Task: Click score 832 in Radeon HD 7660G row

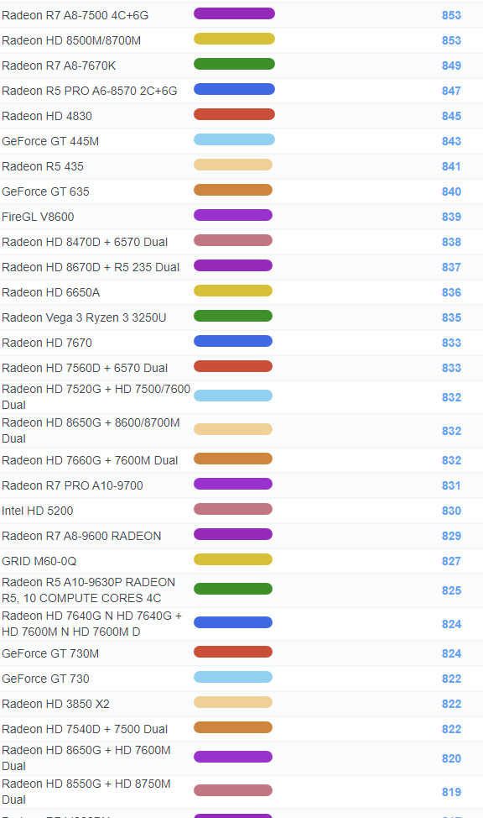Action: (451, 460)
